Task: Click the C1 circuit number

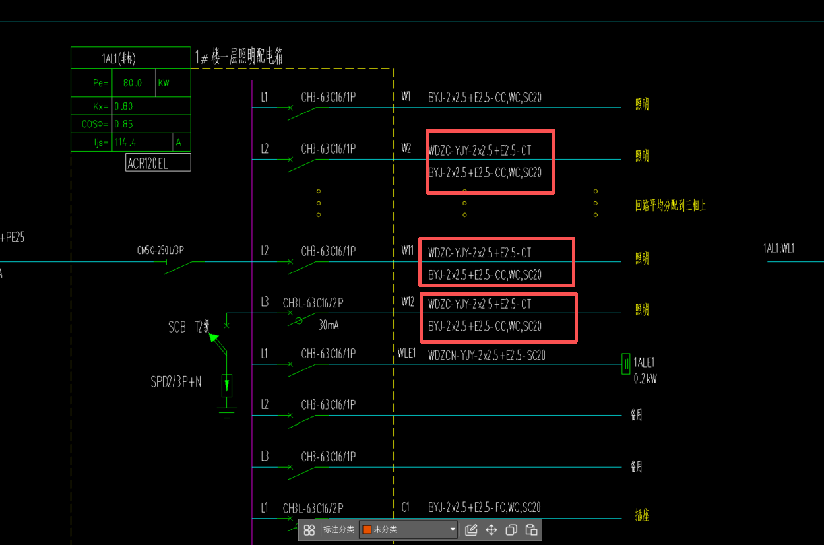Action: (x=406, y=507)
